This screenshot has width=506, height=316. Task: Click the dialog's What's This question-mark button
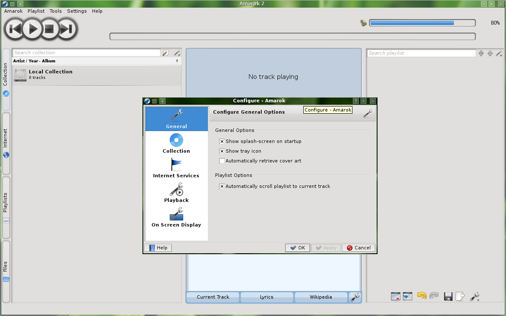(355, 101)
